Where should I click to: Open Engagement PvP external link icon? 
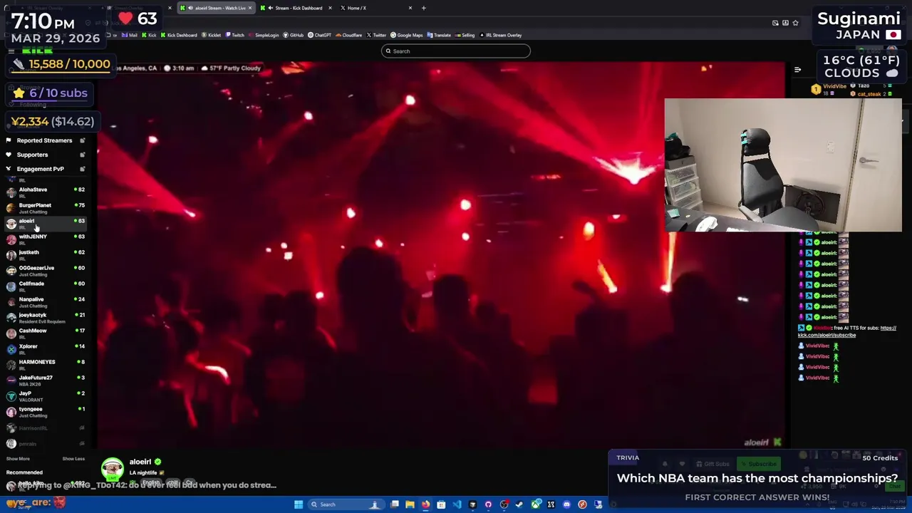pyautogui.click(x=82, y=169)
